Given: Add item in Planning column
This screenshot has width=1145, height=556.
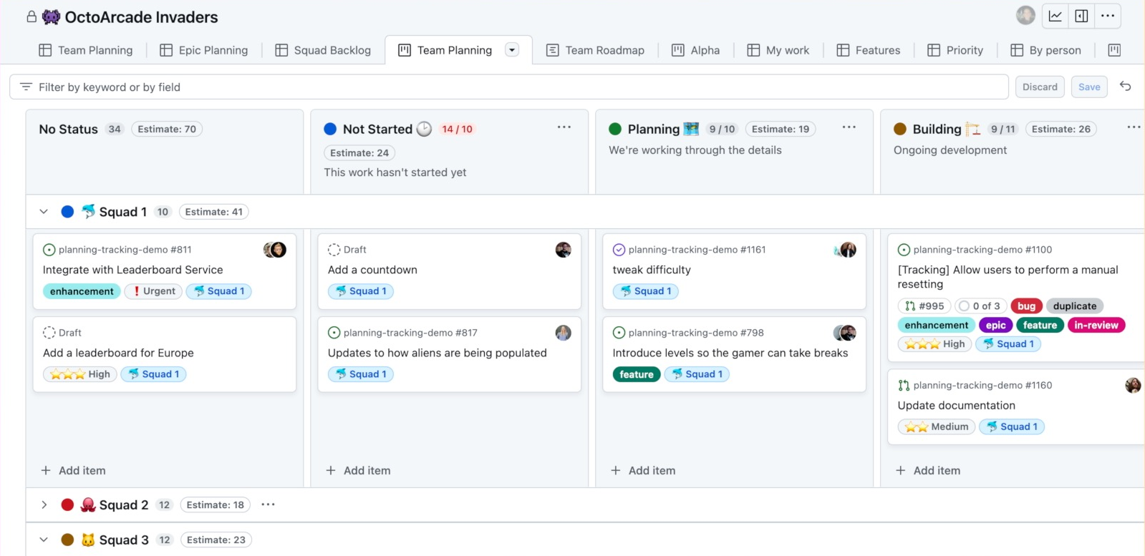Looking at the screenshot, I should tap(644, 470).
